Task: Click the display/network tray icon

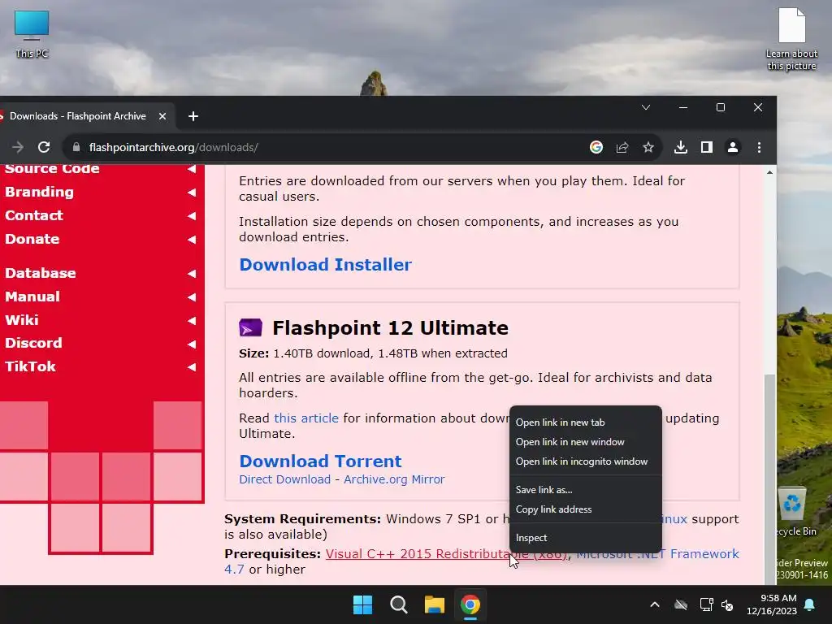Action: click(706, 604)
